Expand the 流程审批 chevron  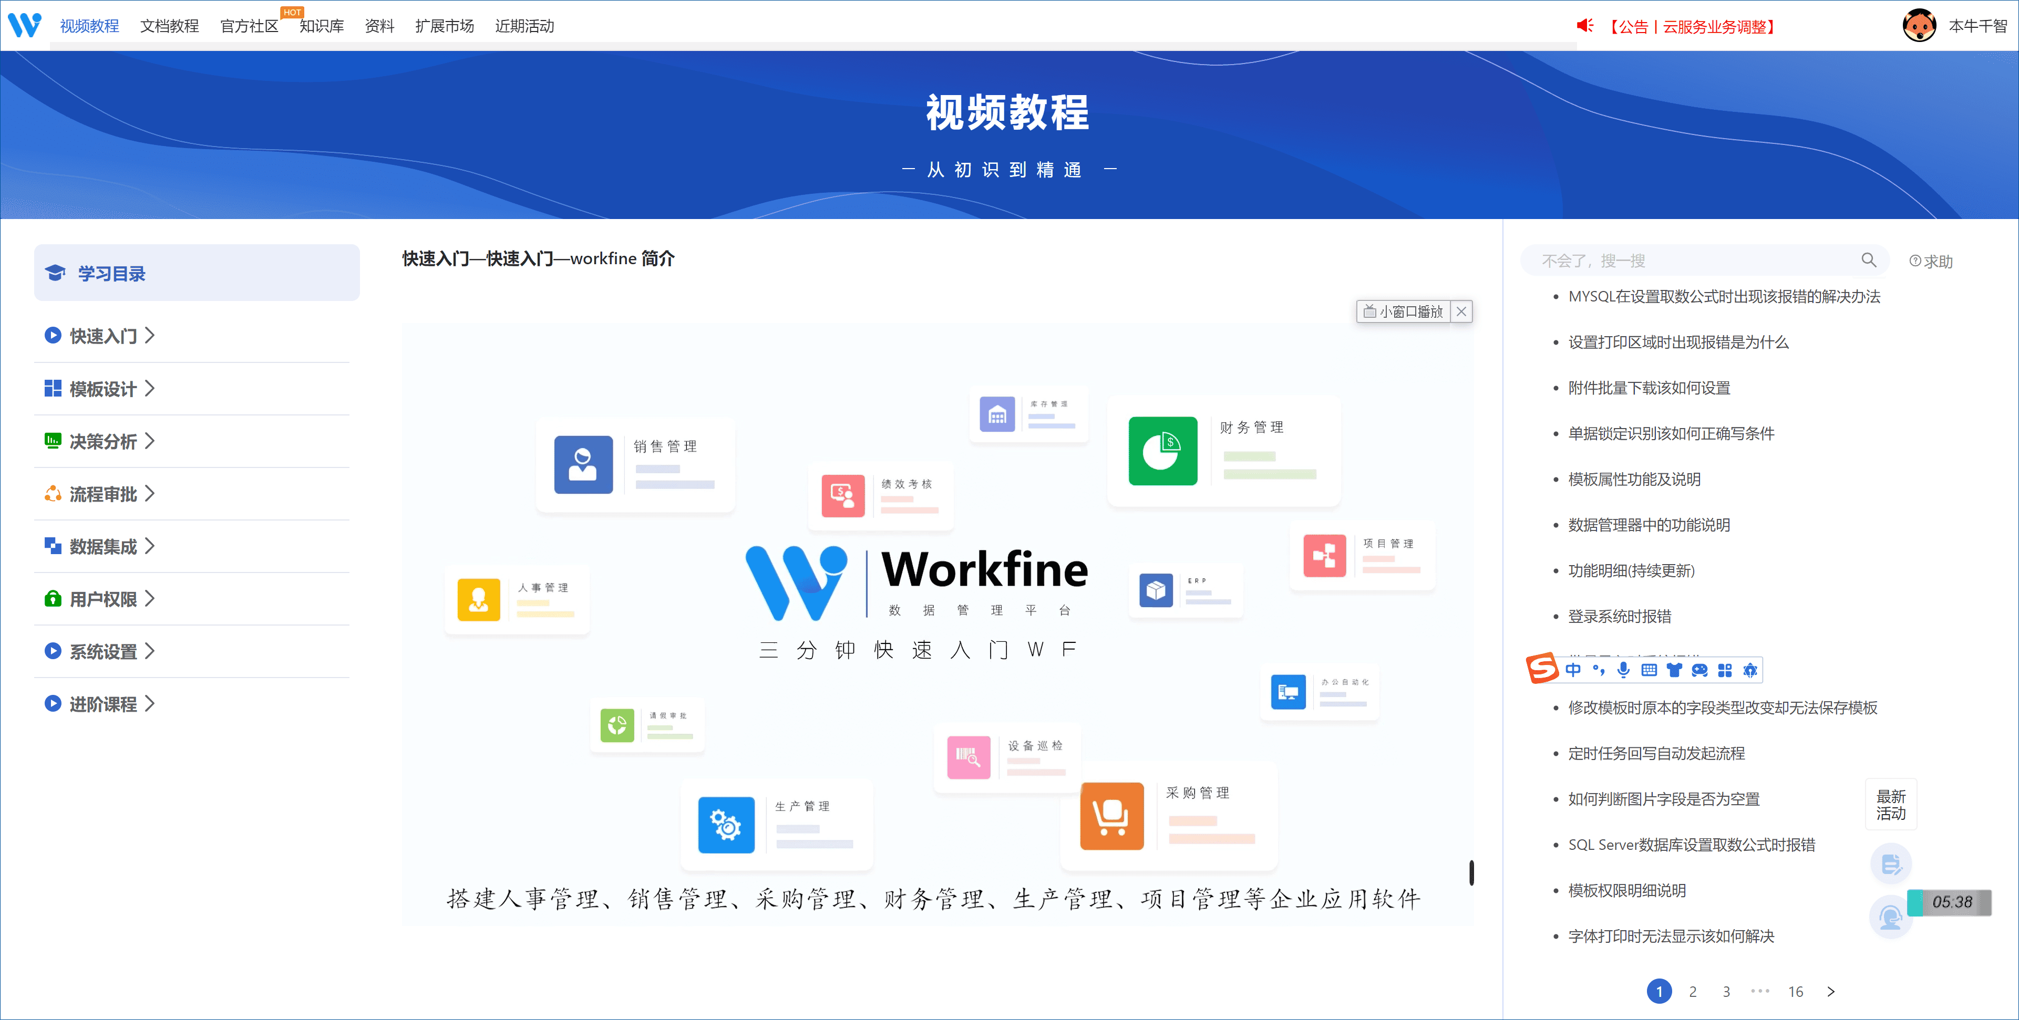pyautogui.click(x=150, y=494)
